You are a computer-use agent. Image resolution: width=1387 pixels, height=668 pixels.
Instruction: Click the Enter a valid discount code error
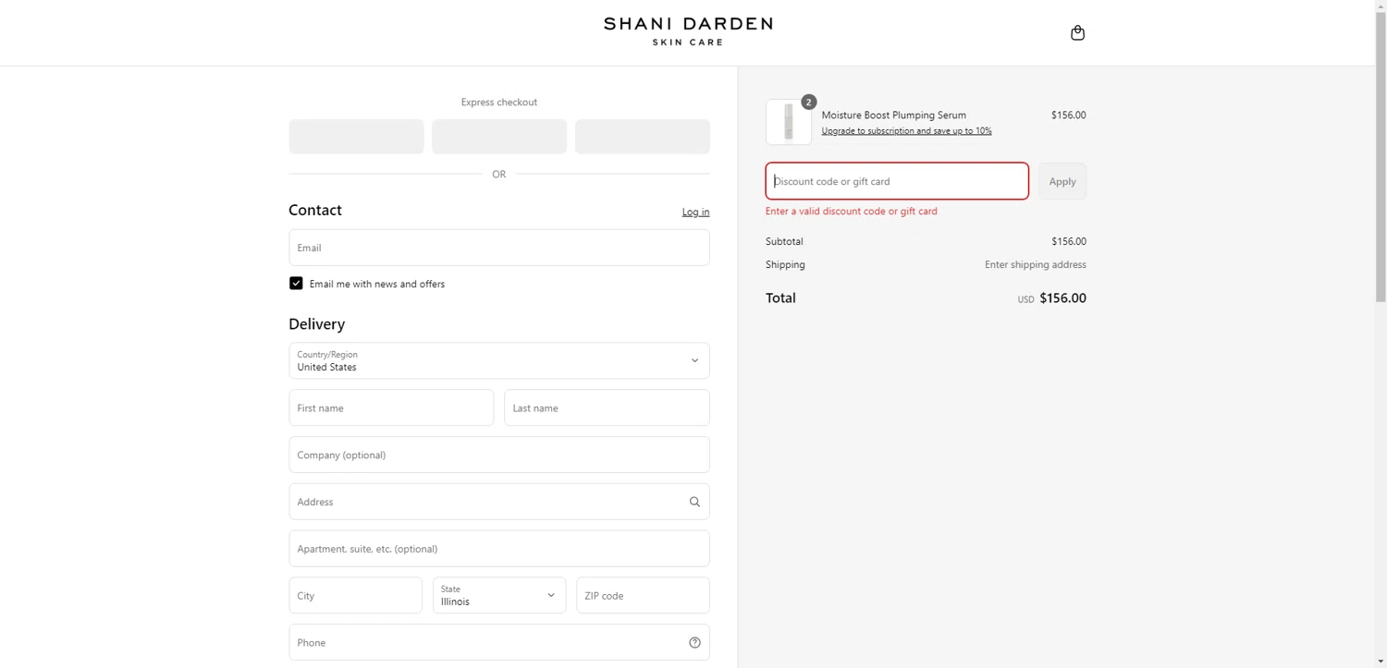(x=852, y=212)
